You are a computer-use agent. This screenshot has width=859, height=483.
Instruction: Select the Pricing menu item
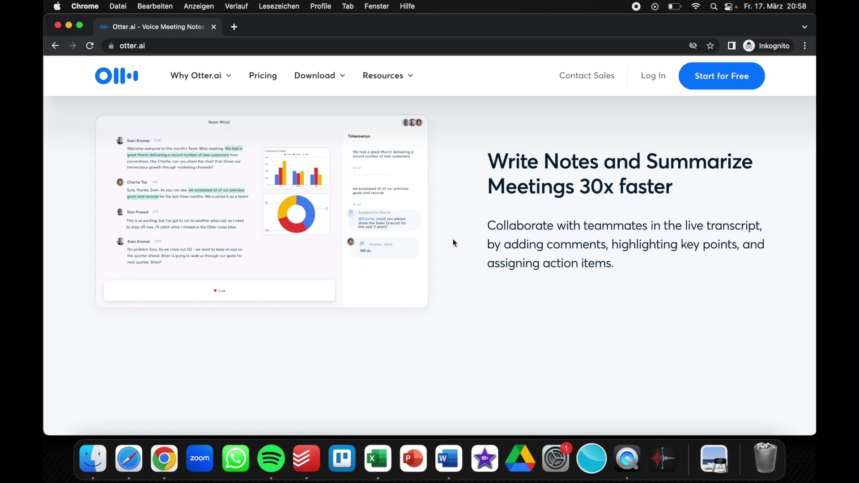(x=263, y=76)
